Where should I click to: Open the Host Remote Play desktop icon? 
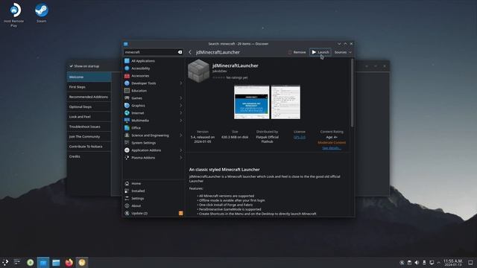(x=14, y=15)
